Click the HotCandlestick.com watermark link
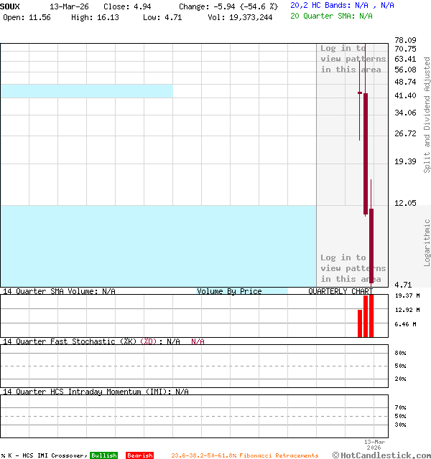This screenshot has width=431, height=459. pos(381,455)
